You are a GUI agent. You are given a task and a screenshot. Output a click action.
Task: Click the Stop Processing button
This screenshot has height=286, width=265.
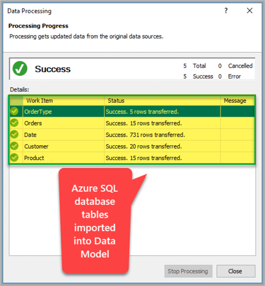point(188,271)
